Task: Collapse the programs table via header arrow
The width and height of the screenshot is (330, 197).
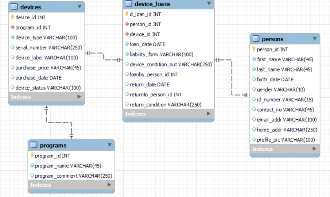Action: [x=110, y=145]
